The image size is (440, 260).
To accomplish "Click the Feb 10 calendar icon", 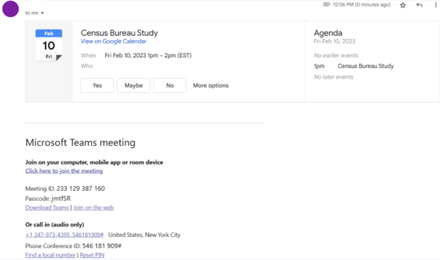I will [x=49, y=45].
